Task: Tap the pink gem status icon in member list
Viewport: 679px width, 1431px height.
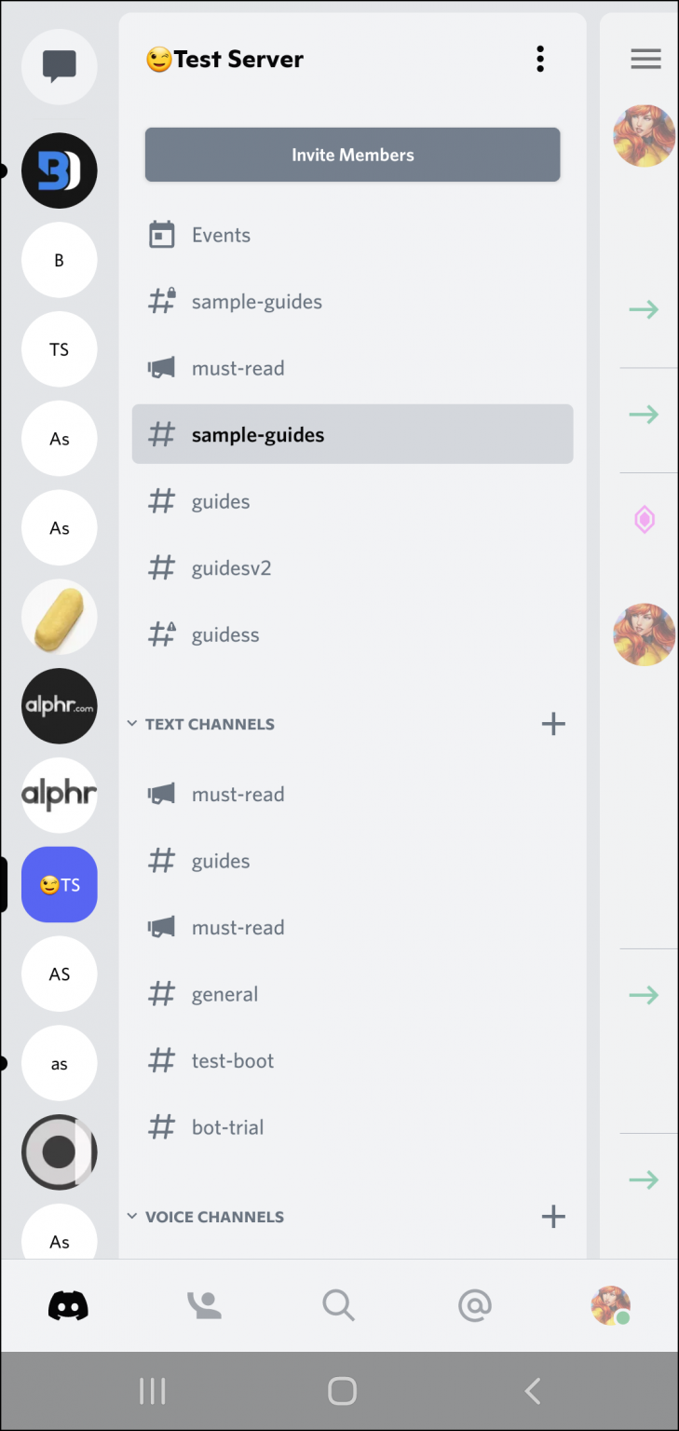Action: (645, 519)
